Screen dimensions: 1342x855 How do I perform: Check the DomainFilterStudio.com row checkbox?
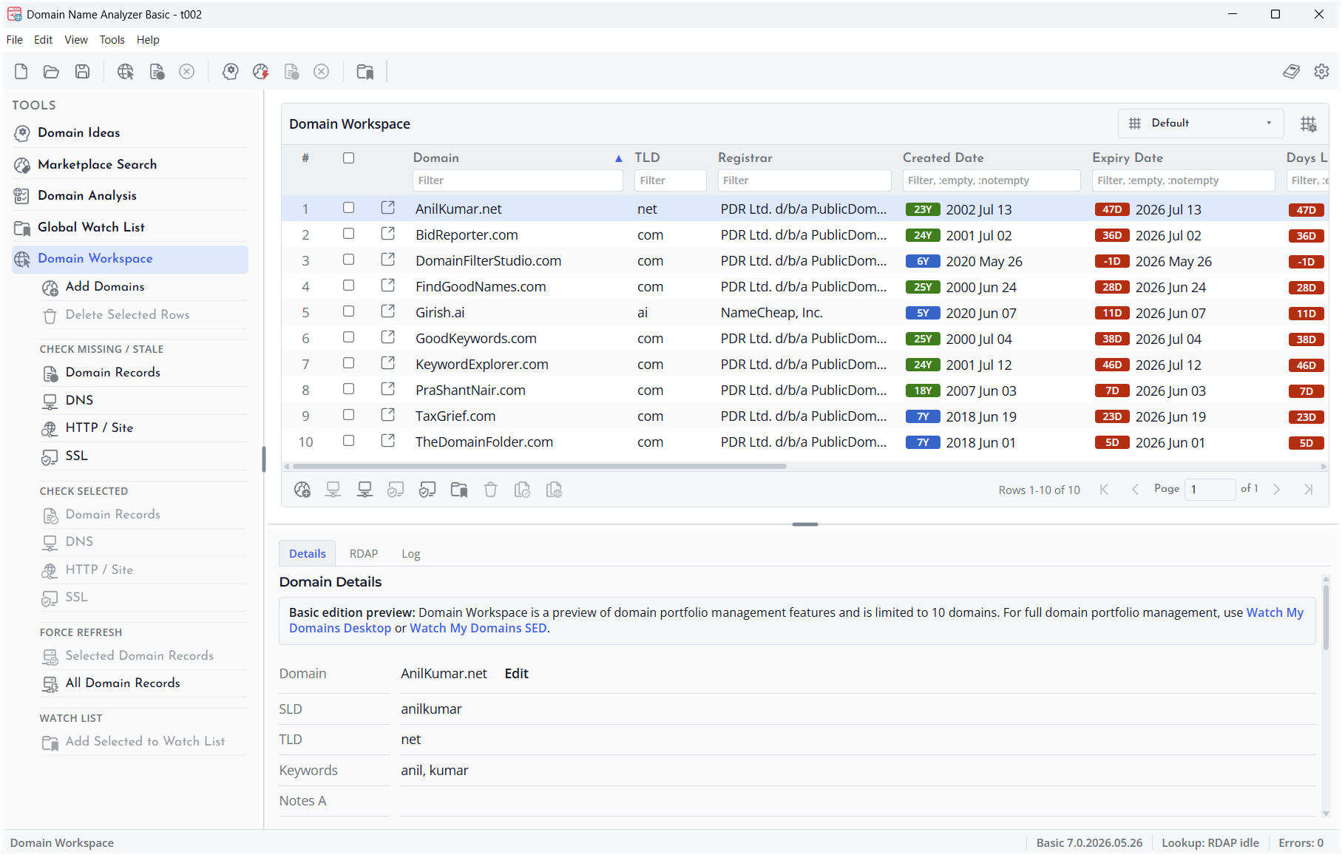[x=349, y=260]
